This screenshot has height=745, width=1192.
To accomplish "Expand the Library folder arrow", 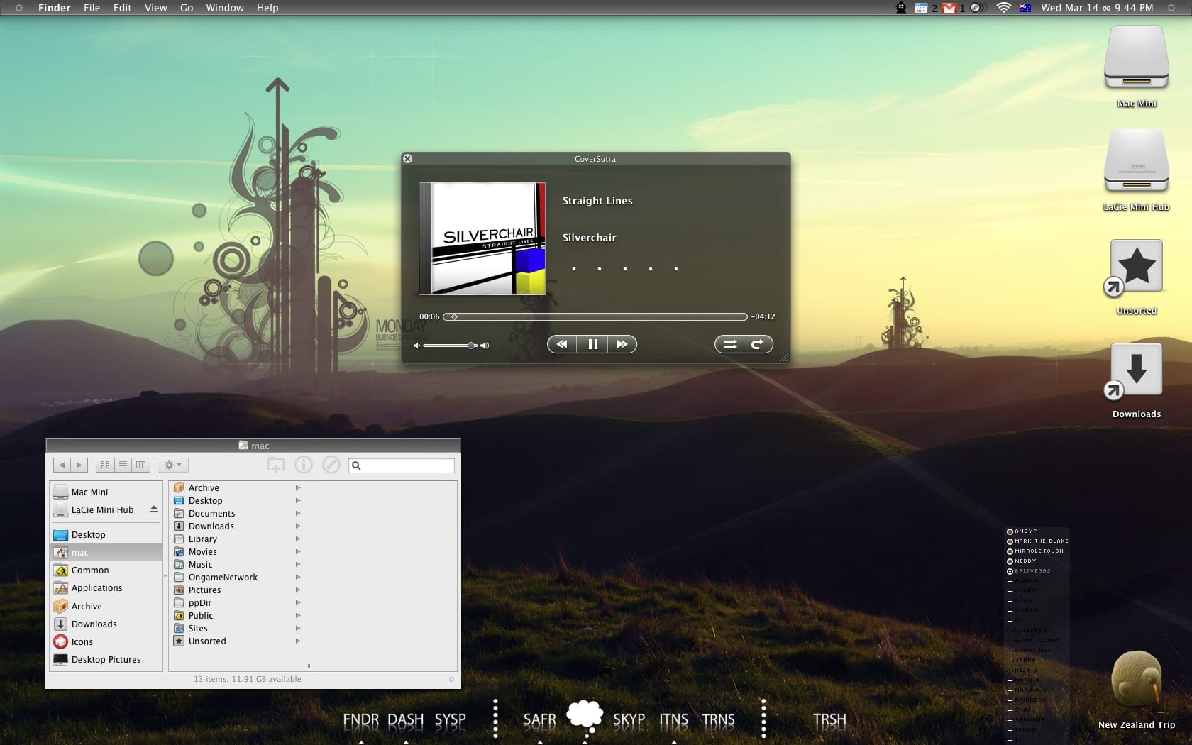I will click(x=298, y=539).
